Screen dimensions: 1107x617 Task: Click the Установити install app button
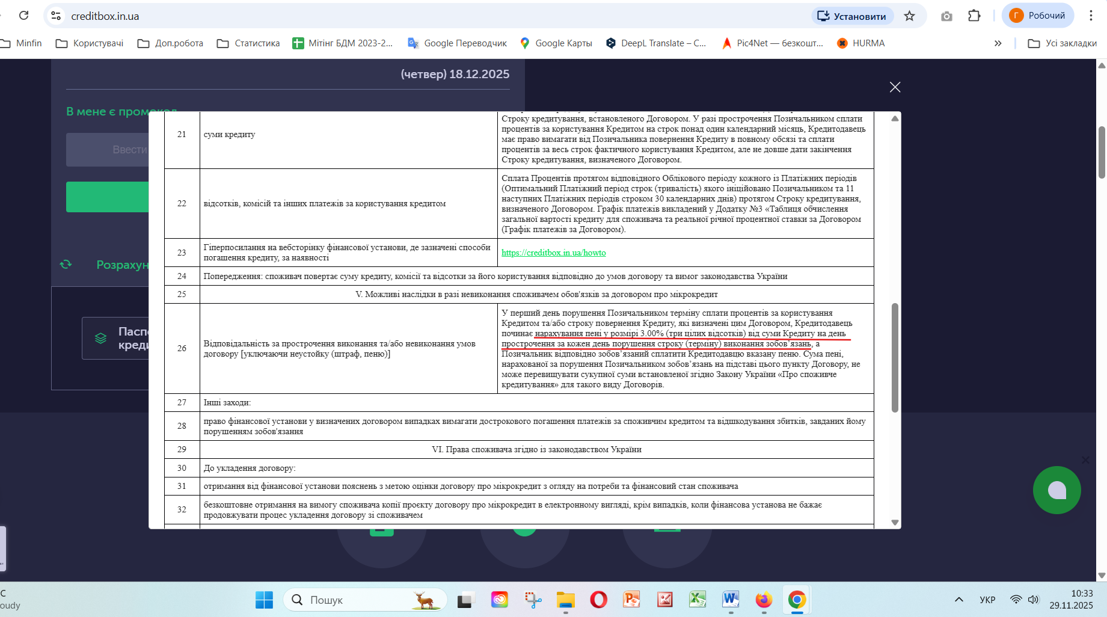tap(852, 16)
